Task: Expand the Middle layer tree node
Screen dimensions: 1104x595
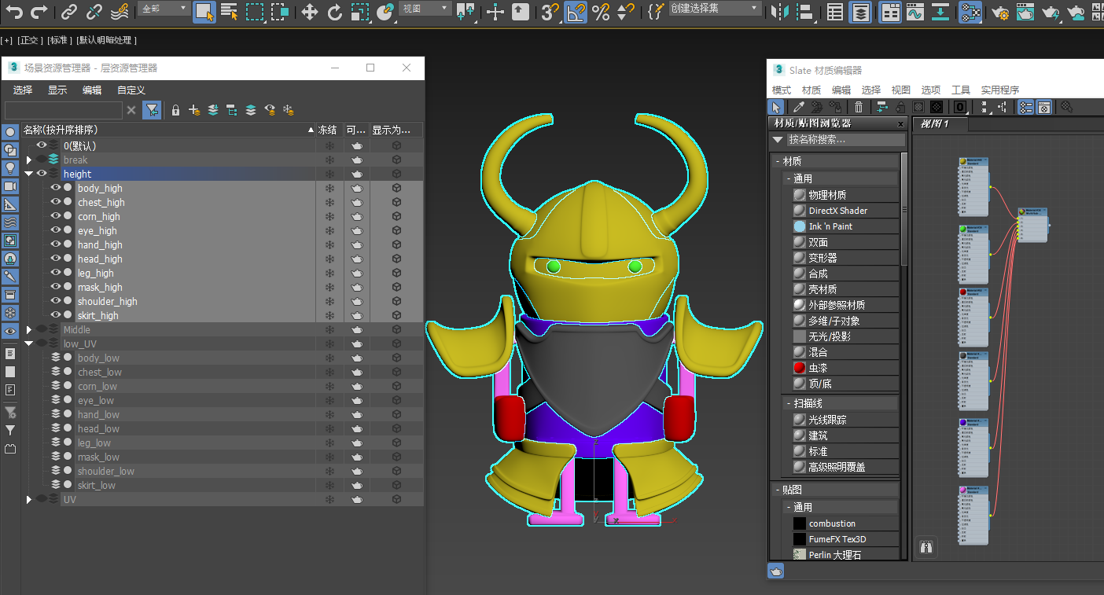Action: (29, 329)
